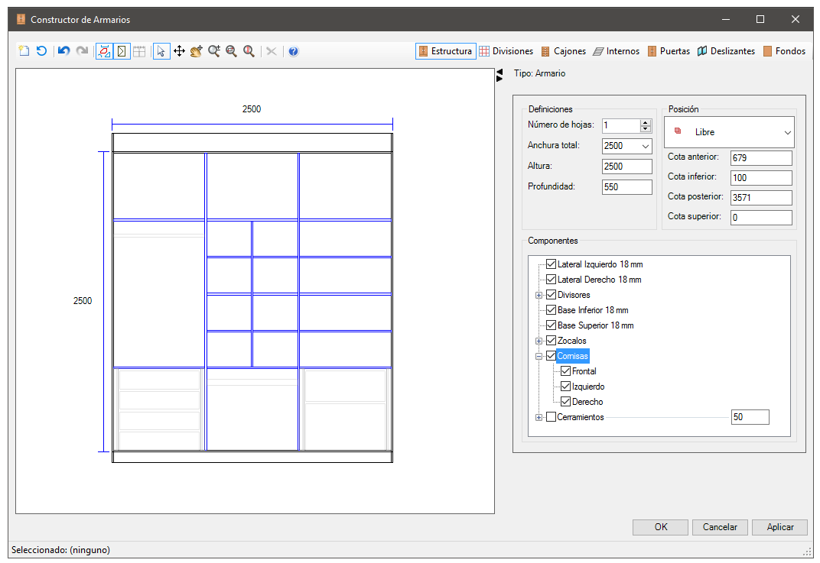Toggle the door opening display icon

[x=122, y=50]
